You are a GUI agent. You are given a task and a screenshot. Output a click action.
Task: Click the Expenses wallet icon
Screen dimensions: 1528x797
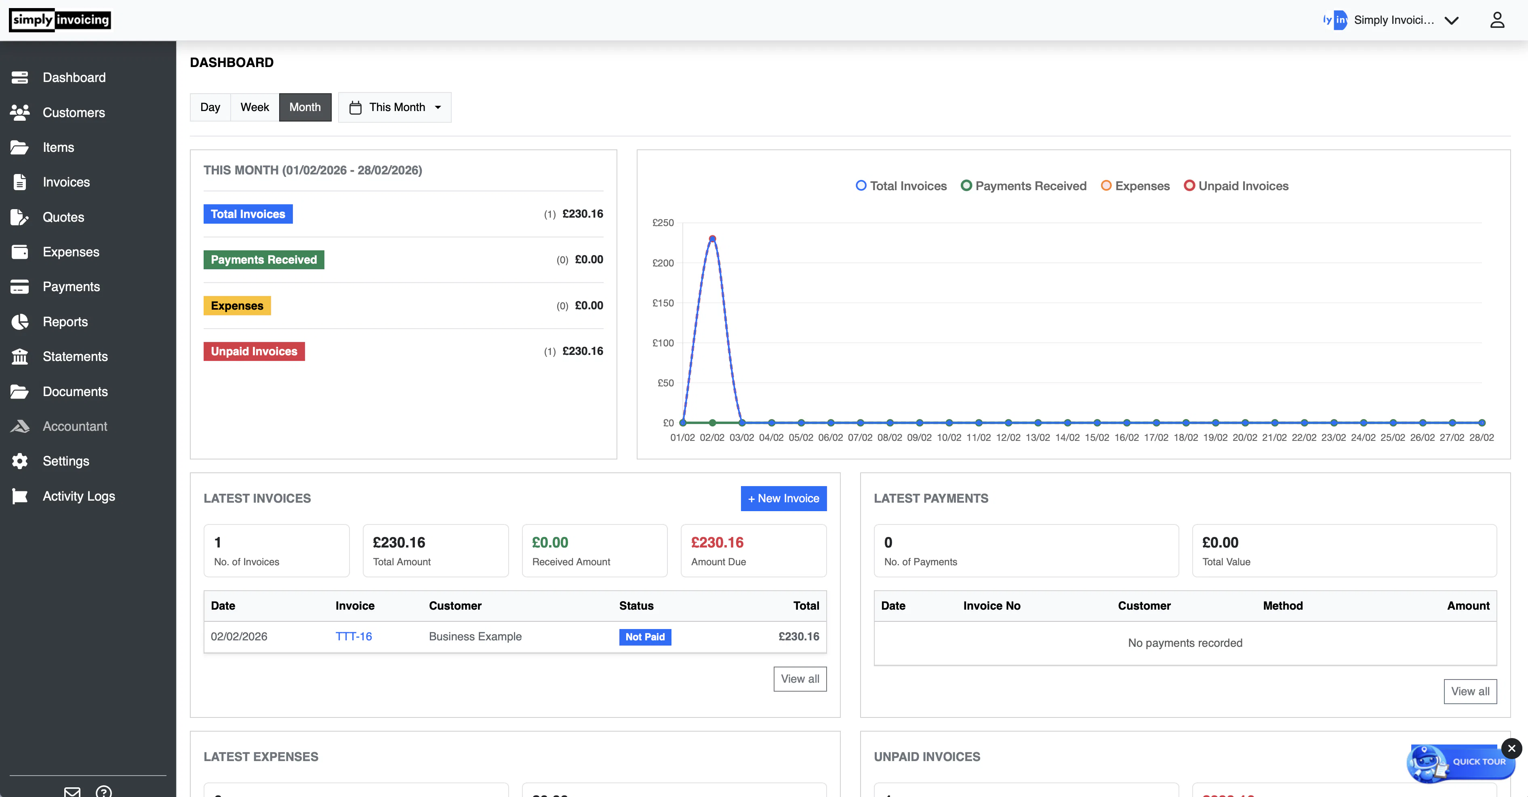point(19,252)
